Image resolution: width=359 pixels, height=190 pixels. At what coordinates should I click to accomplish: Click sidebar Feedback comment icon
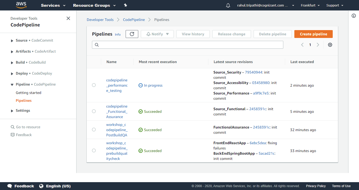point(13,135)
